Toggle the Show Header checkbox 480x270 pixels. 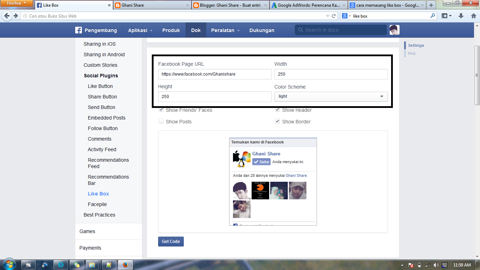[x=278, y=110]
